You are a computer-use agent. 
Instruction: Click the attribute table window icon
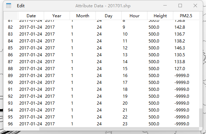coord(9,6)
